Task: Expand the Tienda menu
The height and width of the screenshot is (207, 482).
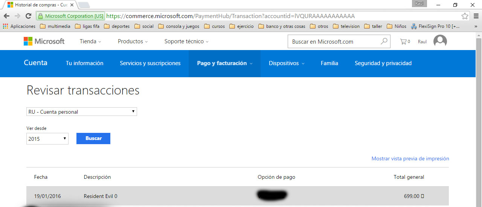Action: pyautogui.click(x=90, y=41)
